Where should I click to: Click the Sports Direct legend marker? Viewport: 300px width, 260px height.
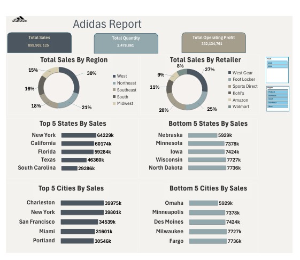coord(230,86)
